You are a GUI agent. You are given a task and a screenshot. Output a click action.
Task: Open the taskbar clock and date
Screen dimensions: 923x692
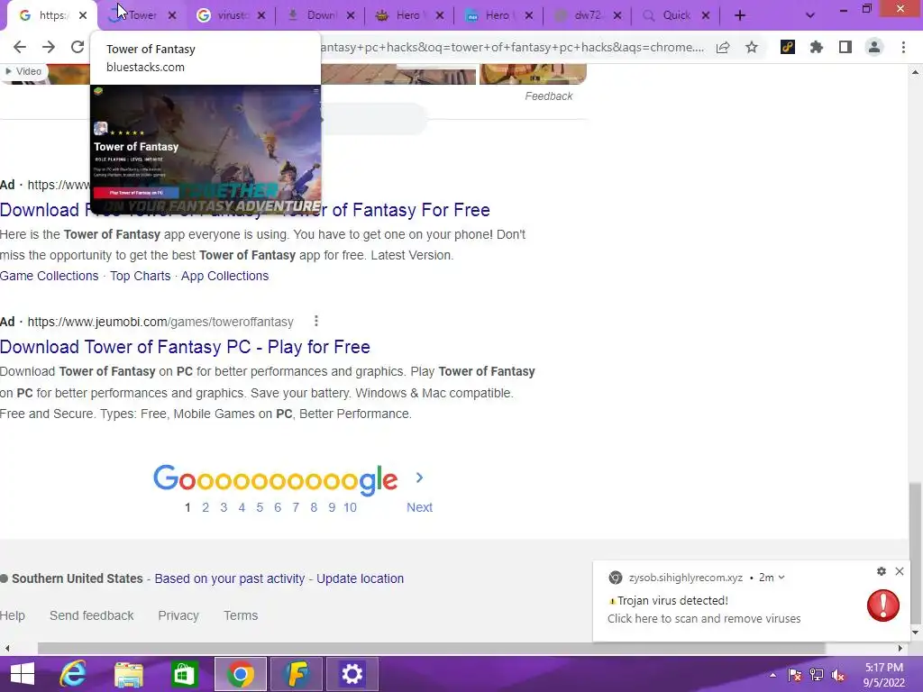[x=883, y=675]
